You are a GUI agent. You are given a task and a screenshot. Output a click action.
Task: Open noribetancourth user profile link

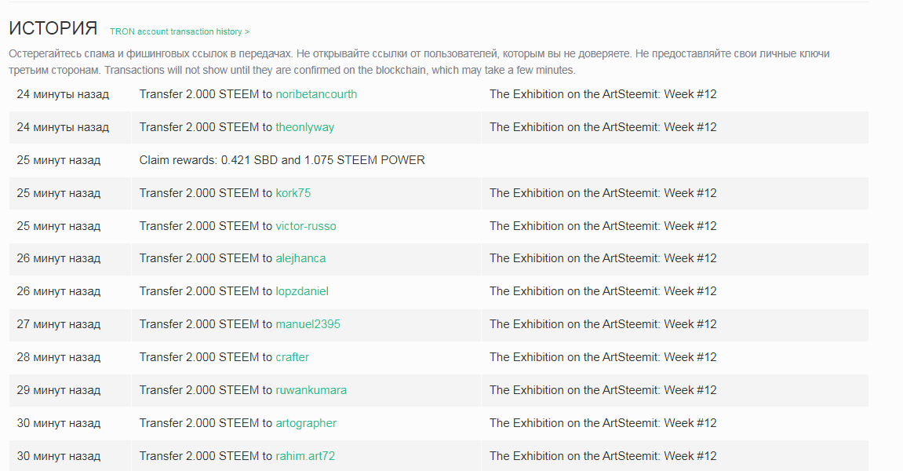[x=316, y=94]
